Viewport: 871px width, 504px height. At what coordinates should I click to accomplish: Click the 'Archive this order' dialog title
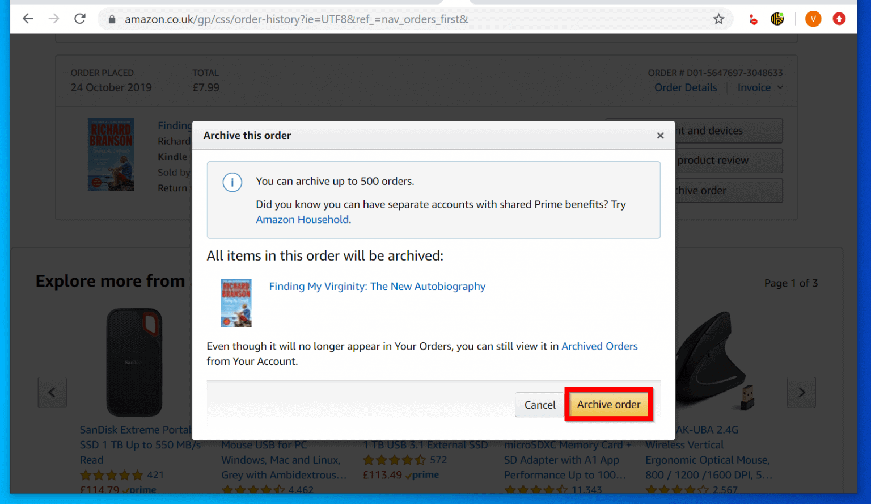(x=247, y=136)
